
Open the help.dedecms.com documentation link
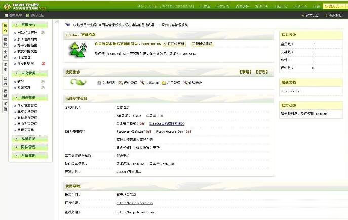134,212
